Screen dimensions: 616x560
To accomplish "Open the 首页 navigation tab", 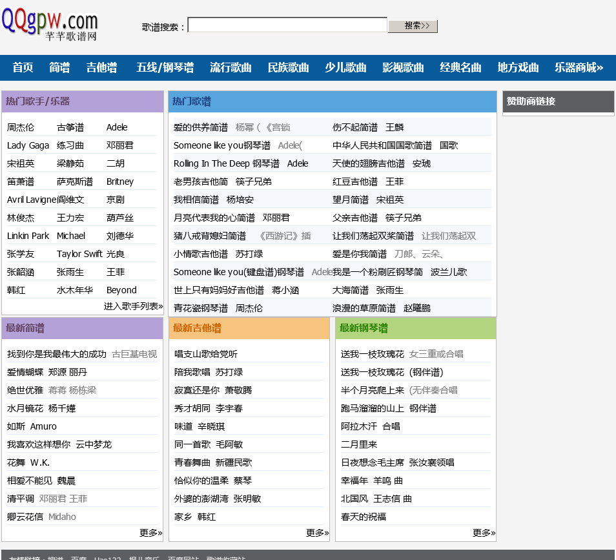I will (23, 68).
